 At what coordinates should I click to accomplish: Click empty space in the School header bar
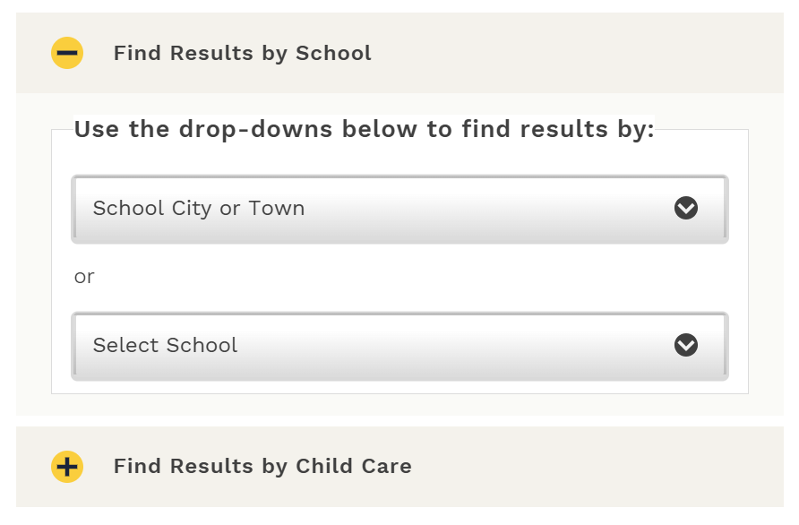tap(582, 53)
